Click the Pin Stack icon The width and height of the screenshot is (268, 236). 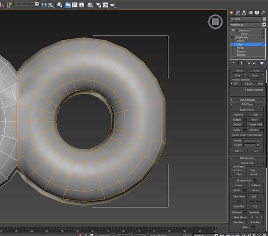tap(233, 63)
